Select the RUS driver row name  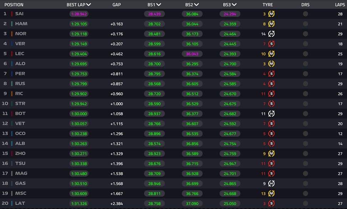point(20,84)
